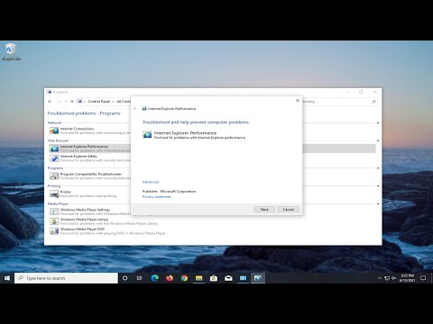Launch Microsoft Edge from the taskbar
Viewport: 433px width, 324px height.
154,278
